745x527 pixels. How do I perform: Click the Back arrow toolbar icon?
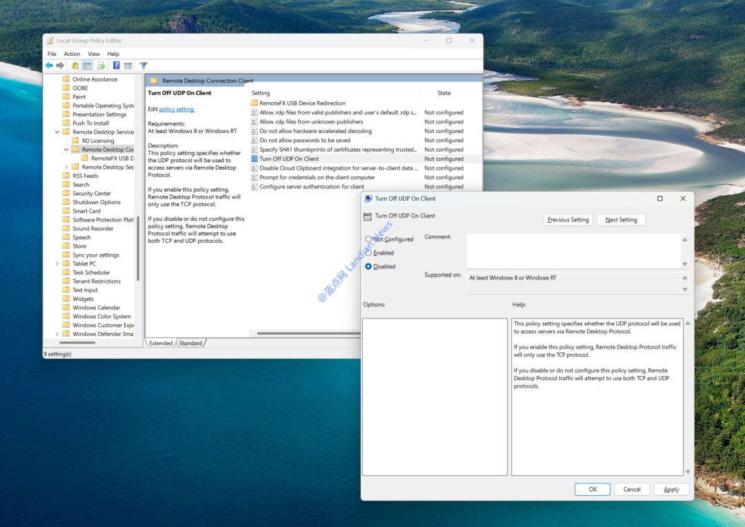(x=49, y=66)
